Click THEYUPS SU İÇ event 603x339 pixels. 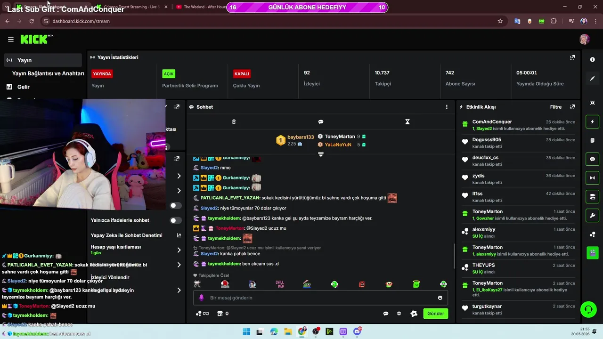518,268
